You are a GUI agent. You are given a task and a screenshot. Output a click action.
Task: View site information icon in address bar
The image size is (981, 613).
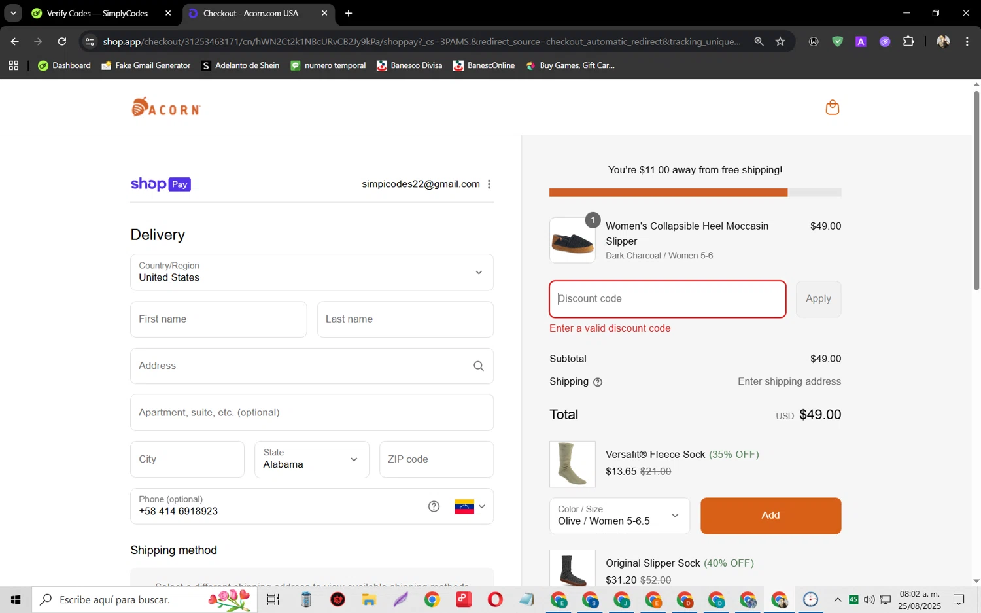[90, 41]
